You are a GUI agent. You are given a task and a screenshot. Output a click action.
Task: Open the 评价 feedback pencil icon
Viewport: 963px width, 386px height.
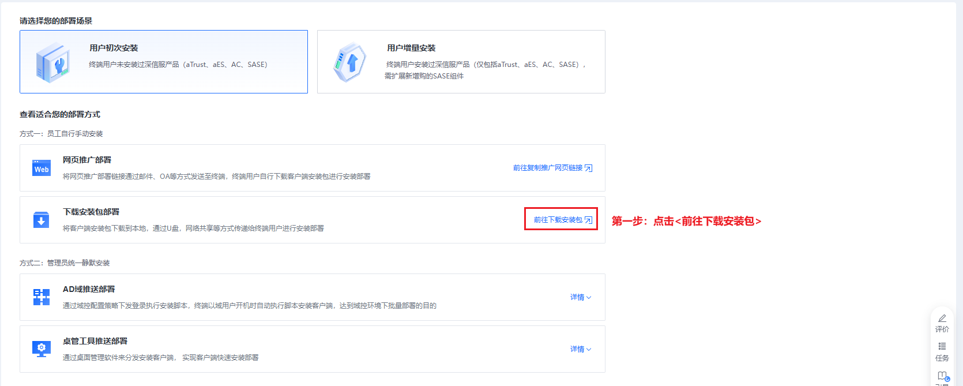pyautogui.click(x=942, y=318)
